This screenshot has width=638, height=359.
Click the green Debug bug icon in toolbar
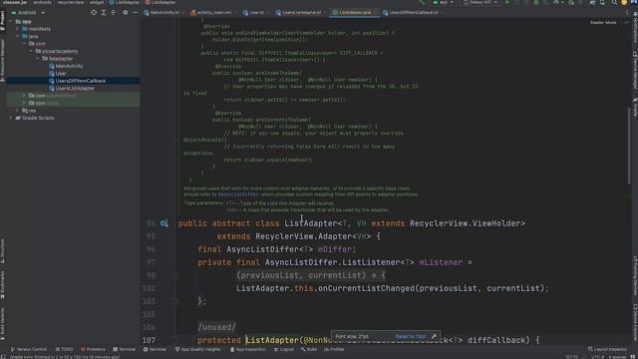click(x=536, y=2)
